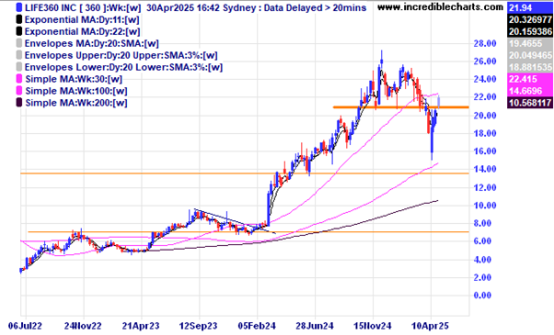Select the 'Simple MA:Wk:200:[w]' legend entry

76,103
